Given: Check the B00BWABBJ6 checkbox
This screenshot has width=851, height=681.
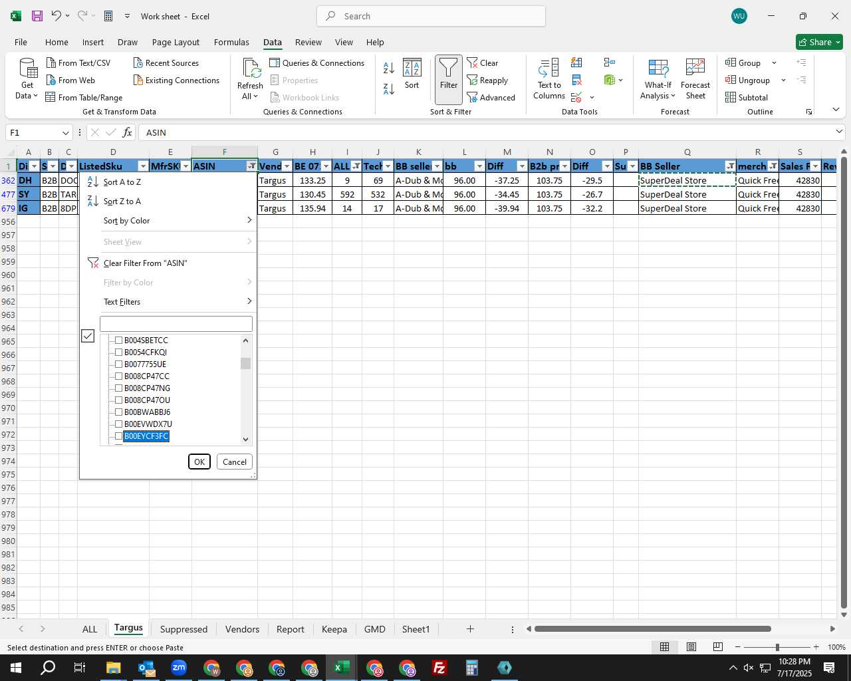Looking at the screenshot, I should pyautogui.click(x=119, y=412).
